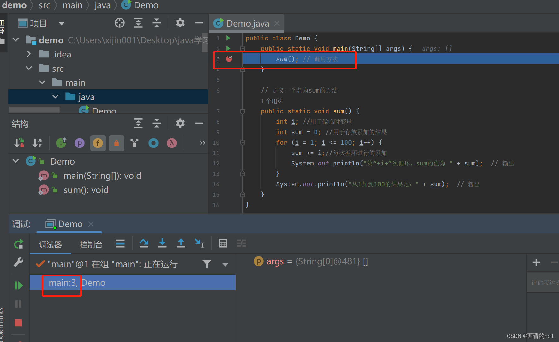
Task: Toggle breakpoint on line 3
Action: click(x=229, y=59)
